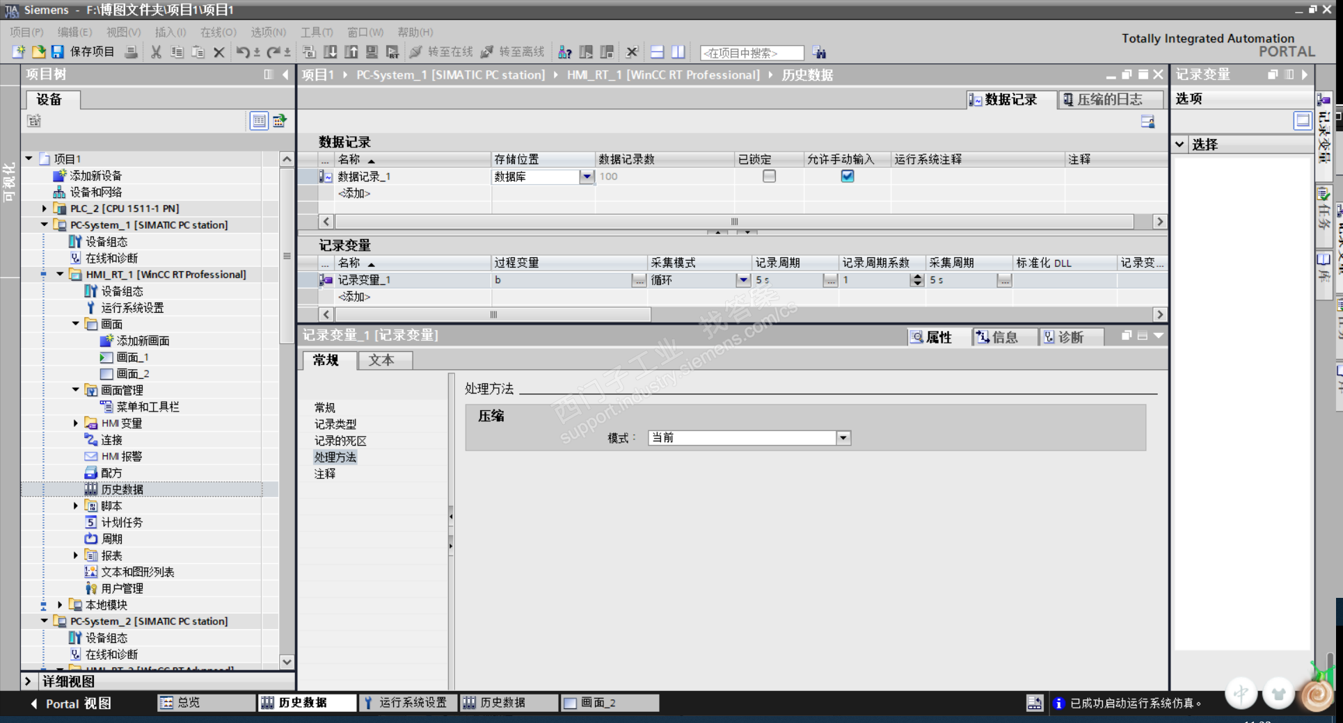The image size is (1343, 723).
Task: Redo the action via toolbar arrow
Action: tap(273, 52)
